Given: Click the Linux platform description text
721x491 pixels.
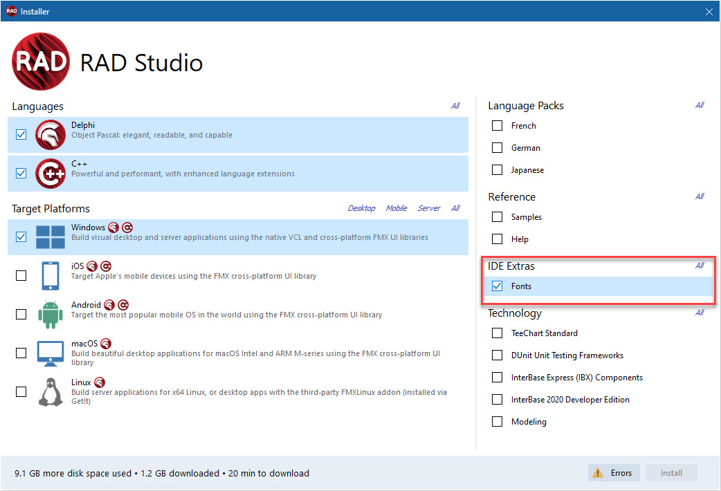Looking at the screenshot, I should click(x=259, y=396).
